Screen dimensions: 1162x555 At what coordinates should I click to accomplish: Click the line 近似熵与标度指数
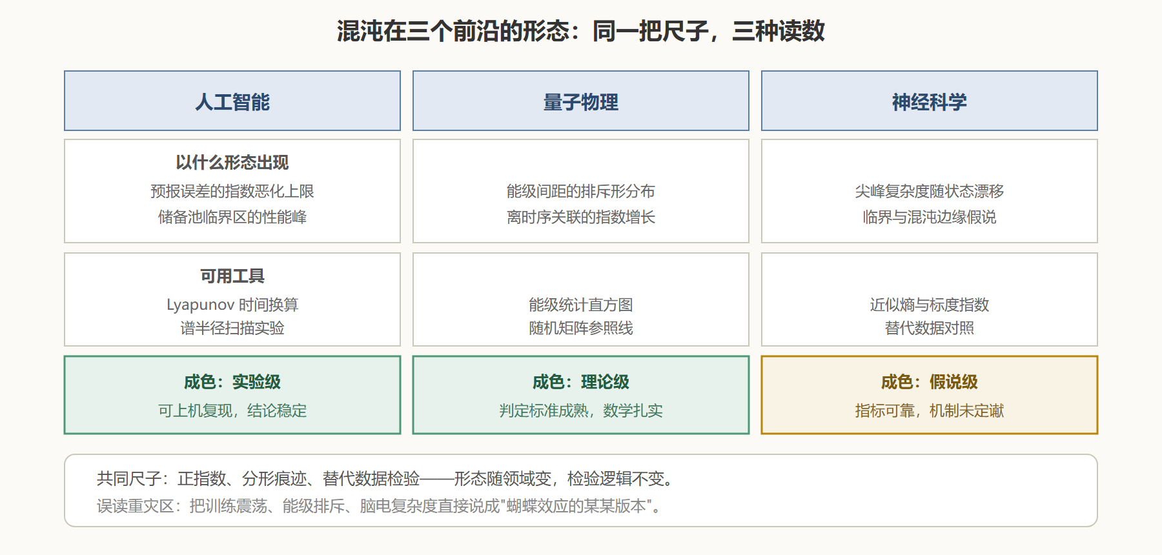click(930, 305)
